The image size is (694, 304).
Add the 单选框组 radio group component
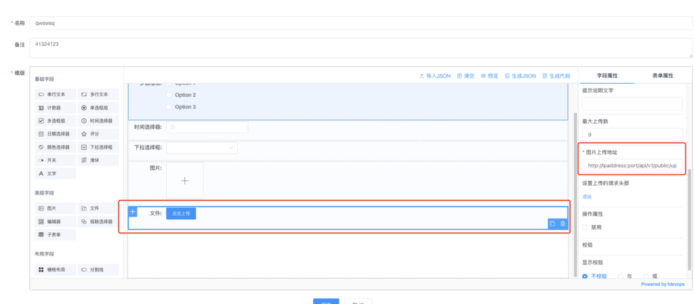[98, 108]
